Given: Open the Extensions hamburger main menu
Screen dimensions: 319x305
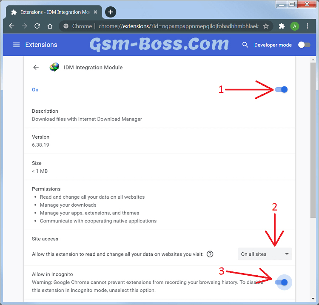Looking at the screenshot, I should [x=17, y=45].
